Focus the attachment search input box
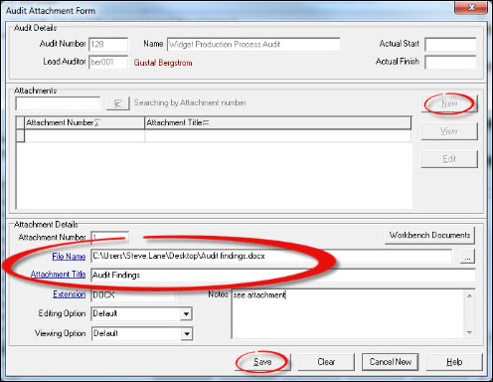493x382 pixels. [x=58, y=103]
